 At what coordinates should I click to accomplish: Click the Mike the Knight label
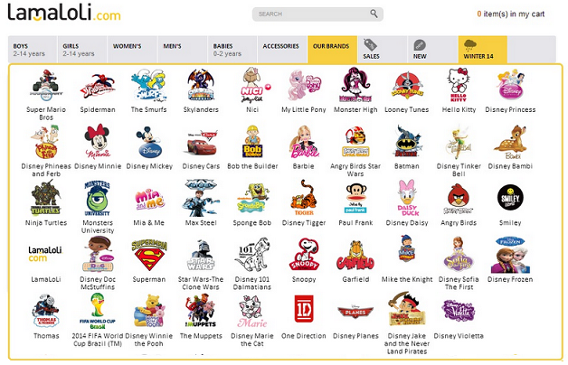point(407,279)
